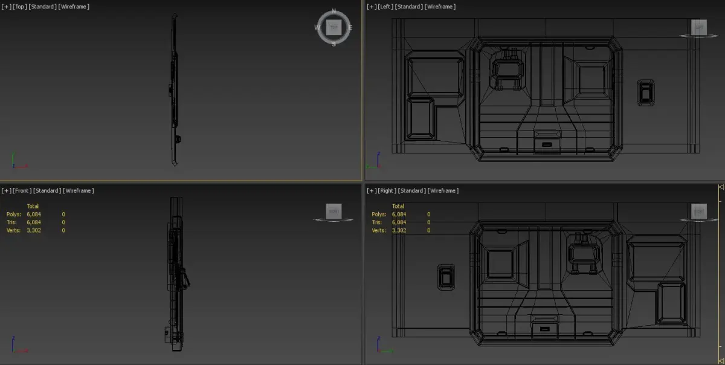This screenshot has height=365, width=725.
Task: Click the ViewCube in the Left viewport
Action: click(x=698, y=28)
